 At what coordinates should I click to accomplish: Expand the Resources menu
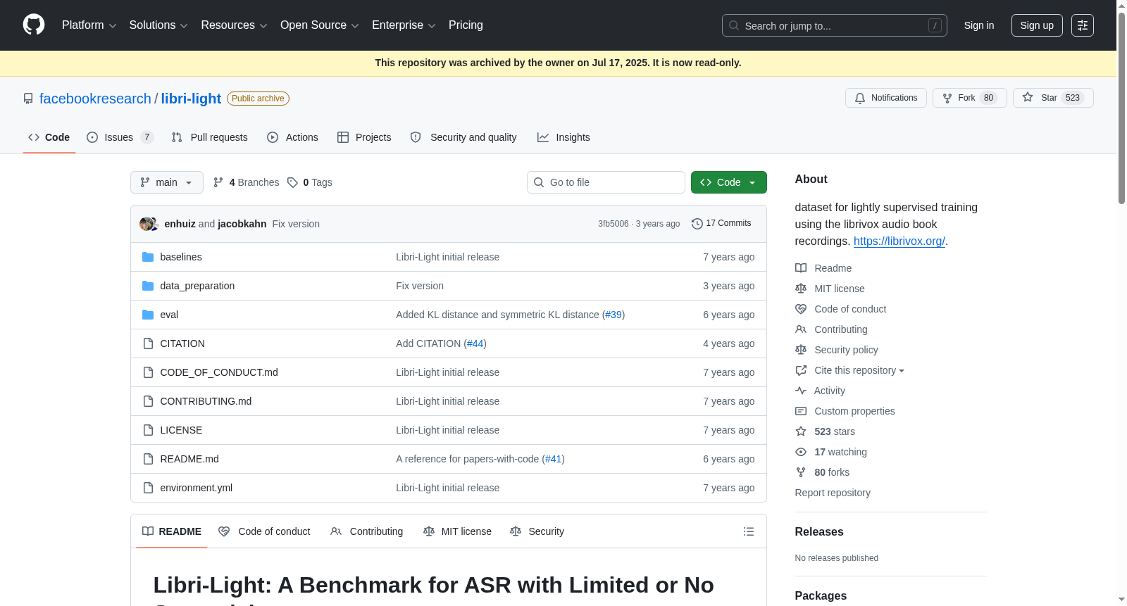[x=234, y=25]
